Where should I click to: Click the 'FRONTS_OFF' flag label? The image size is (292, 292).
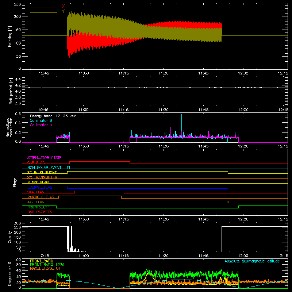(38, 207)
